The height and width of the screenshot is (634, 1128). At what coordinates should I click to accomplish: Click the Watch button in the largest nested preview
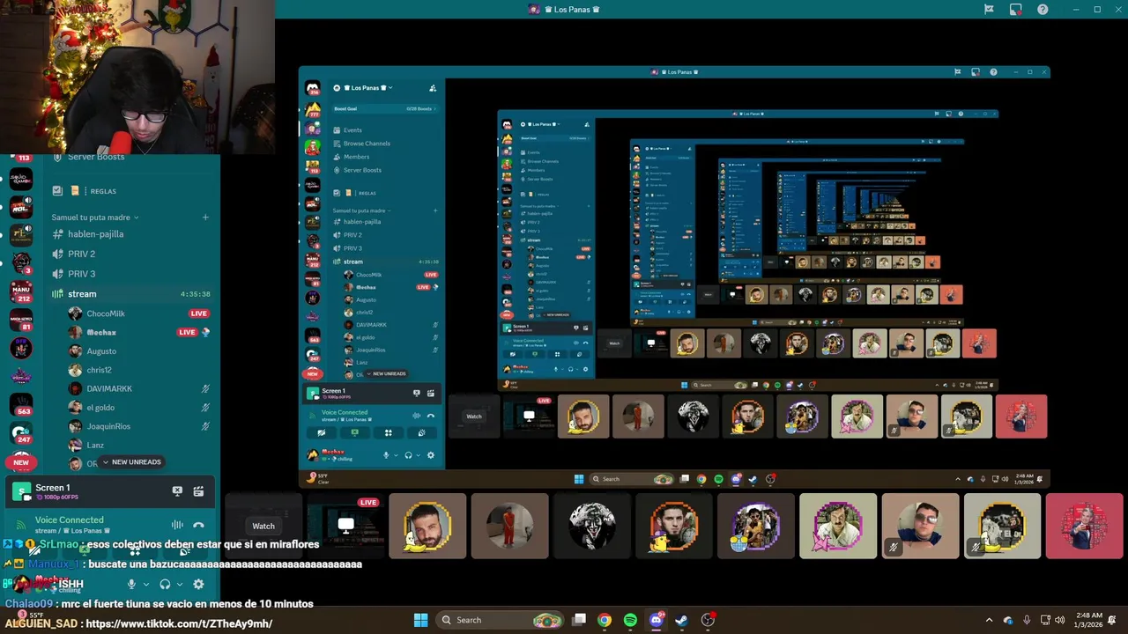pyautogui.click(x=474, y=417)
